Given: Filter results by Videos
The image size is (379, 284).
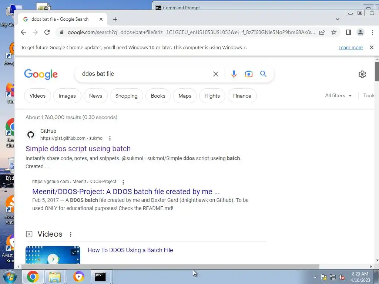Looking at the screenshot, I should click(x=37, y=96).
